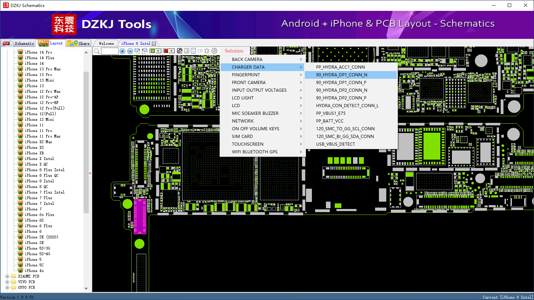Open the WIFI BLUETOOTH GPS submenu arrow
534x300 pixels.
[301, 152]
